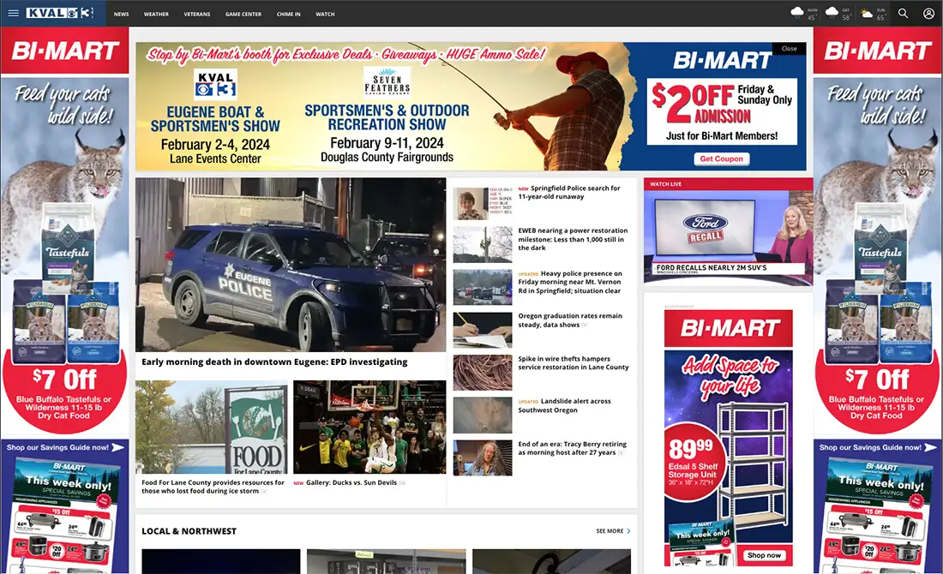Open the runaway child thumbnail

pyautogui.click(x=483, y=203)
